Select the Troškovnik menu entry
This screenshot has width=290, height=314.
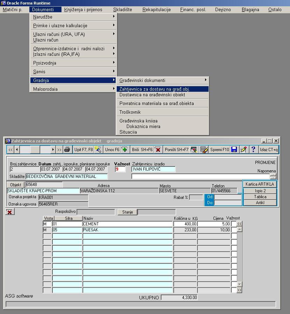point(130,112)
